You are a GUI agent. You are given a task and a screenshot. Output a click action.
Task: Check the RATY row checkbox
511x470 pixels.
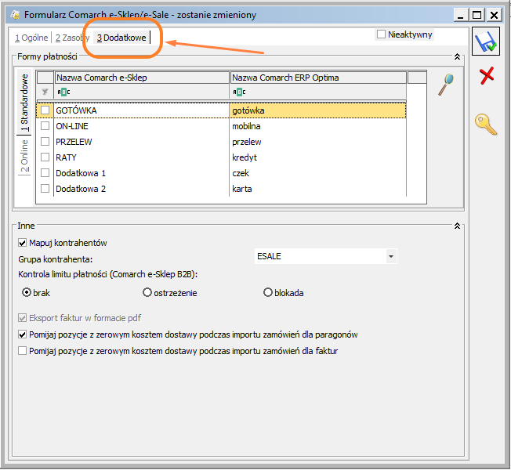[45, 157]
